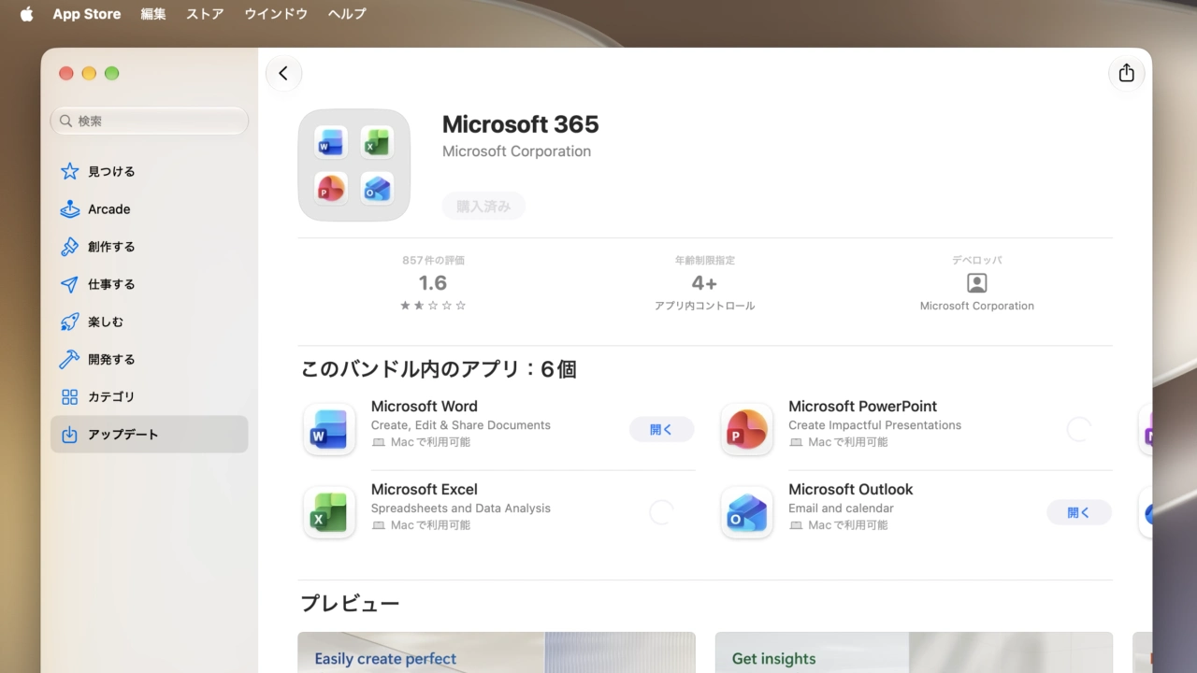Click the 4+ age rating value
The height and width of the screenshot is (673, 1197).
click(x=704, y=283)
